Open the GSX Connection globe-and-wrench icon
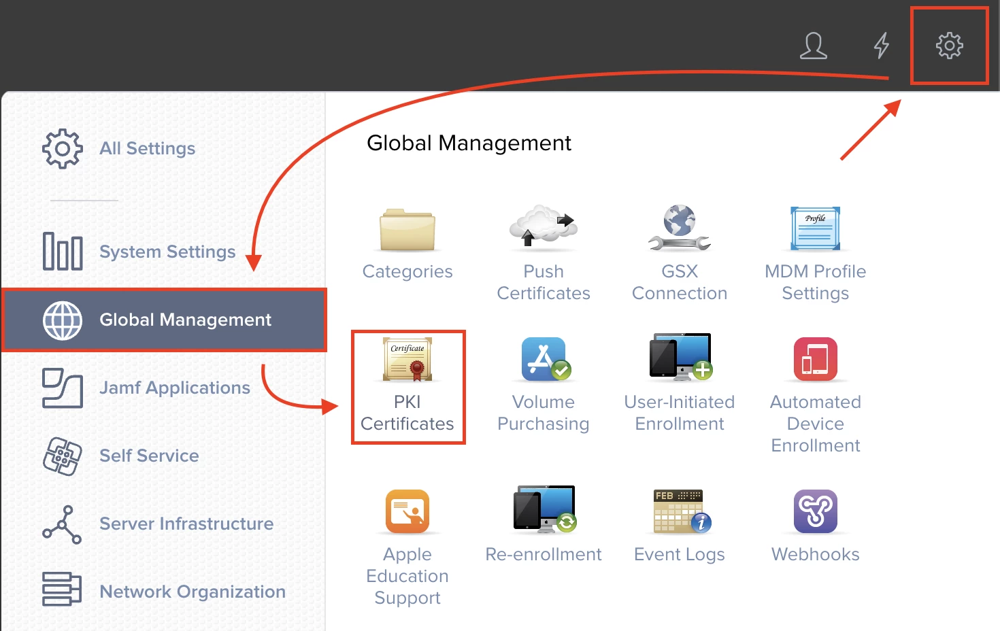1000x631 pixels. click(x=680, y=228)
